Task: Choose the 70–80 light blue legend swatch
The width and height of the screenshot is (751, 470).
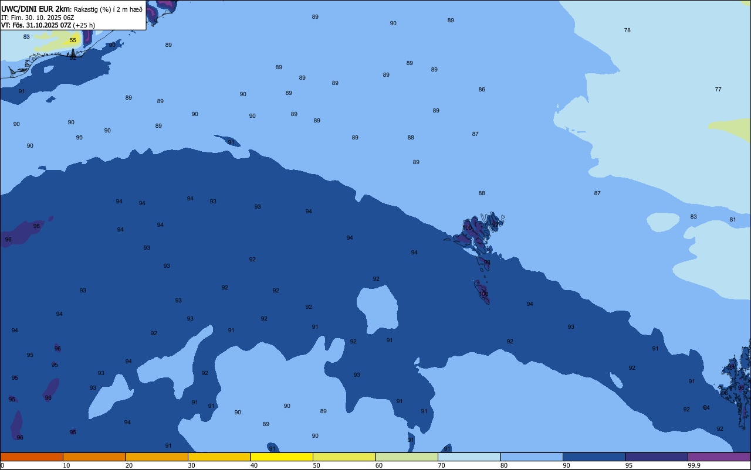Action: point(469,457)
